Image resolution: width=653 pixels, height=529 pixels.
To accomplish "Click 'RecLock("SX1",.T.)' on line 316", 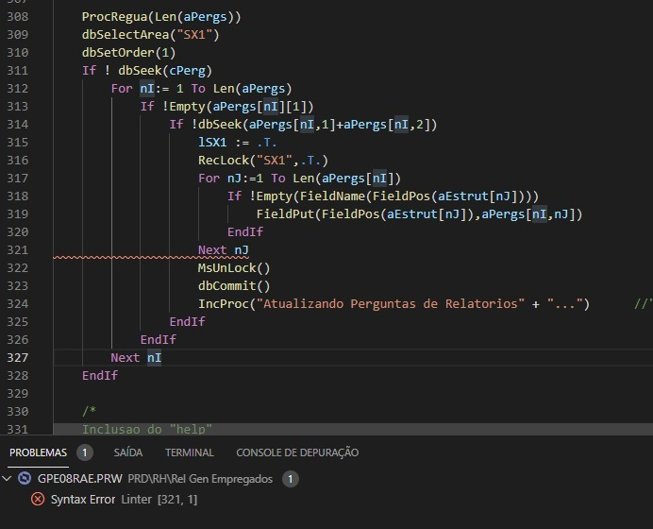I will [x=263, y=160].
